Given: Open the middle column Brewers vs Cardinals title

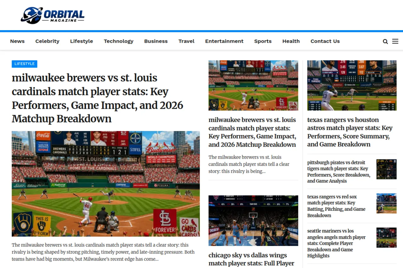Looking at the screenshot, I should pos(252,132).
